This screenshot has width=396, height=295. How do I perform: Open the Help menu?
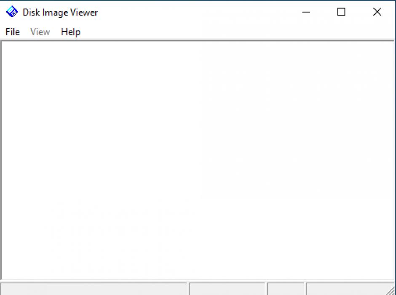[x=70, y=32]
